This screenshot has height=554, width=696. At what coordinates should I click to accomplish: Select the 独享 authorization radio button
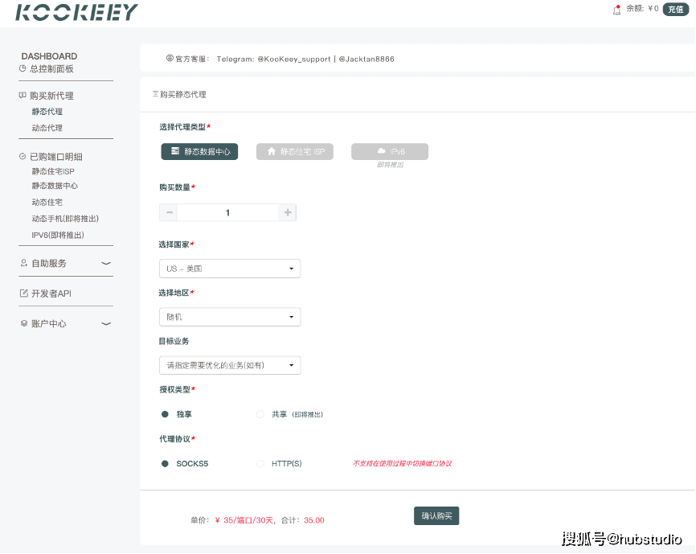(x=164, y=414)
